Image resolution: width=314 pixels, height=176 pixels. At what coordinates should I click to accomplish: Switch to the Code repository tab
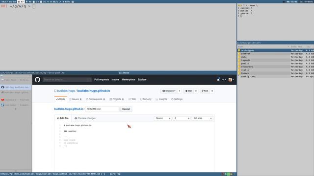pyautogui.click(x=60, y=99)
